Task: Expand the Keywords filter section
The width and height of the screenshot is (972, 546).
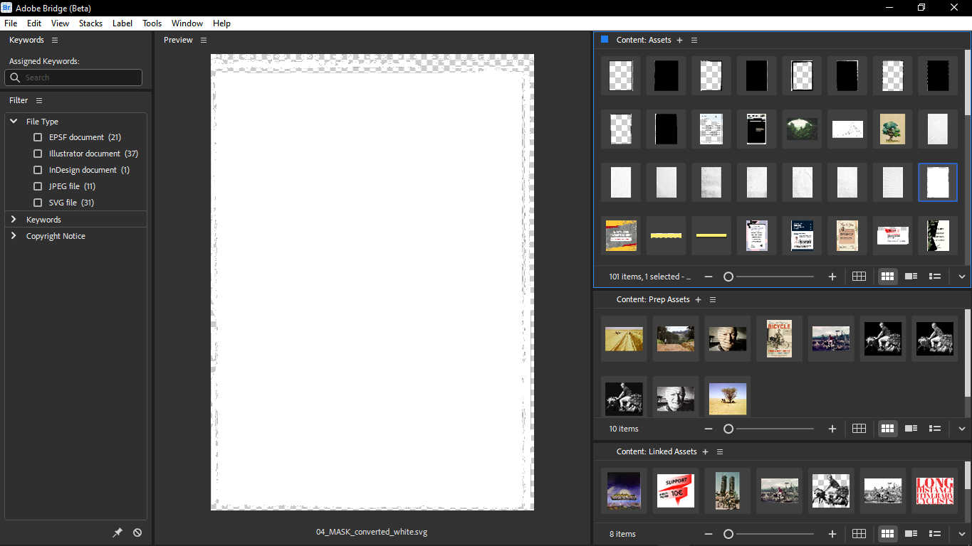Action: click(13, 219)
